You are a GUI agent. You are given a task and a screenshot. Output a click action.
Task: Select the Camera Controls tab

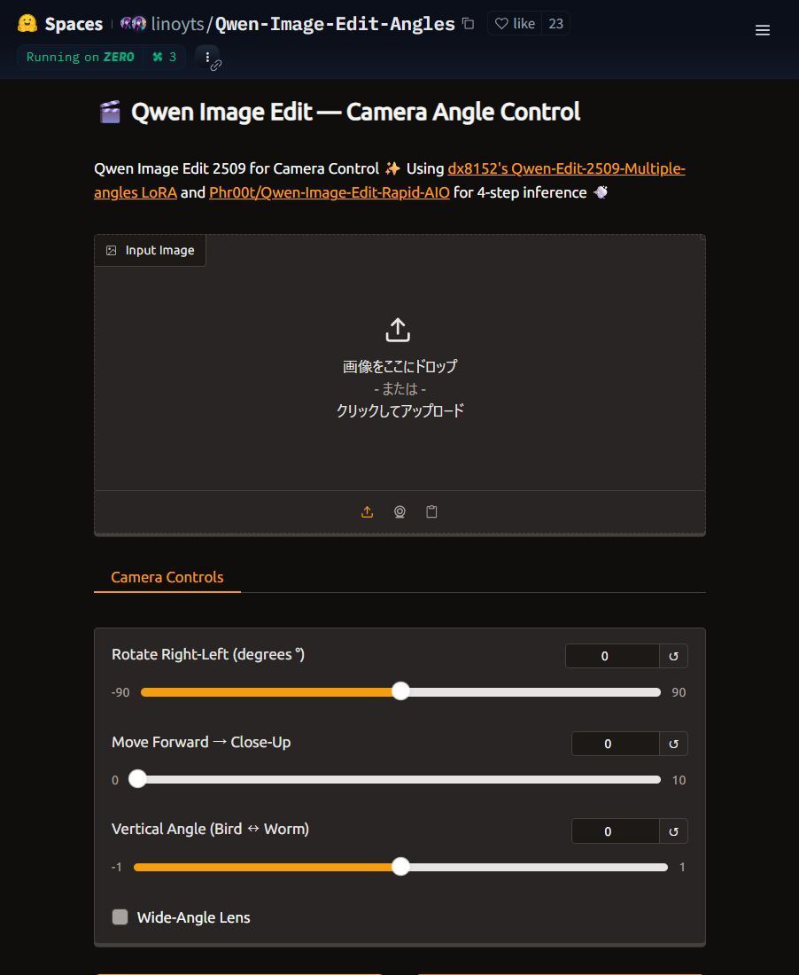point(167,577)
